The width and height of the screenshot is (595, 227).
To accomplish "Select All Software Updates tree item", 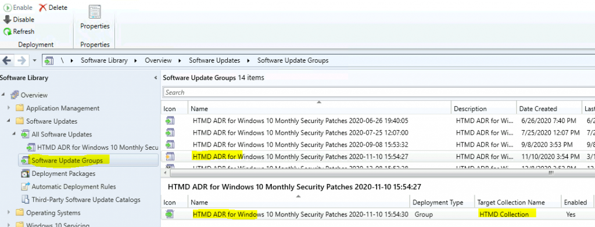I will tap(62, 134).
